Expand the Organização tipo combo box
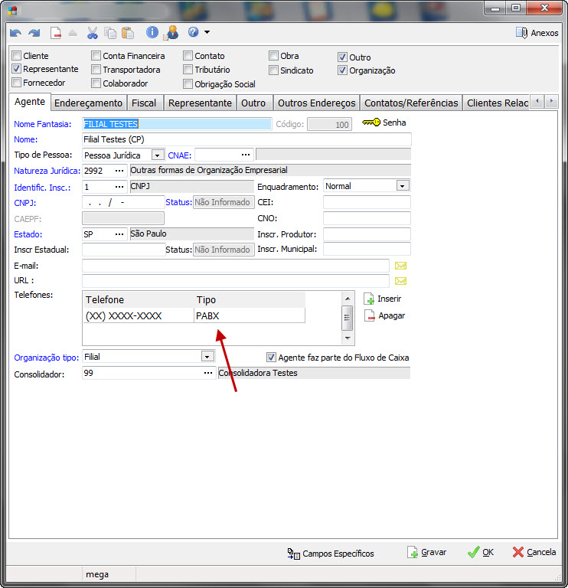The width and height of the screenshot is (568, 588). pyautogui.click(x=207, y=357)
